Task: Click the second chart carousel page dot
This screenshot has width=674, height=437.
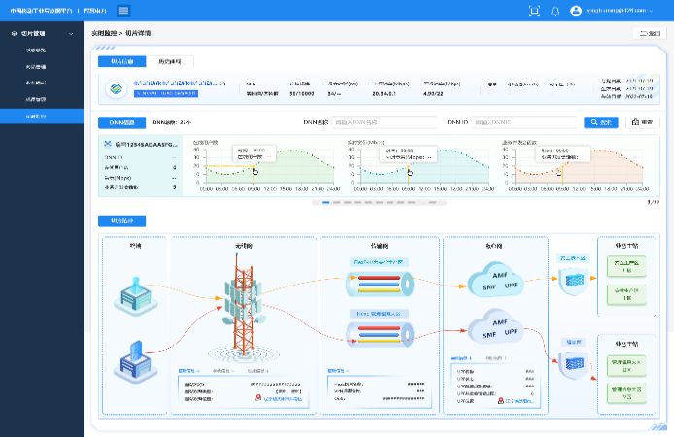Action: (x=337, y=203)
